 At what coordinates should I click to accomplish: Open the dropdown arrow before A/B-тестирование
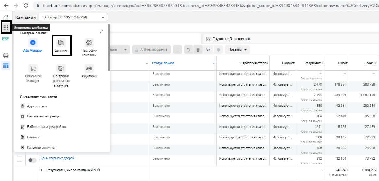pyautogui.click(x=125, y=49)
